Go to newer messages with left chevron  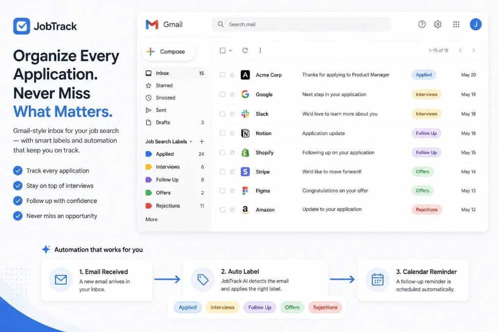point(460,51)
